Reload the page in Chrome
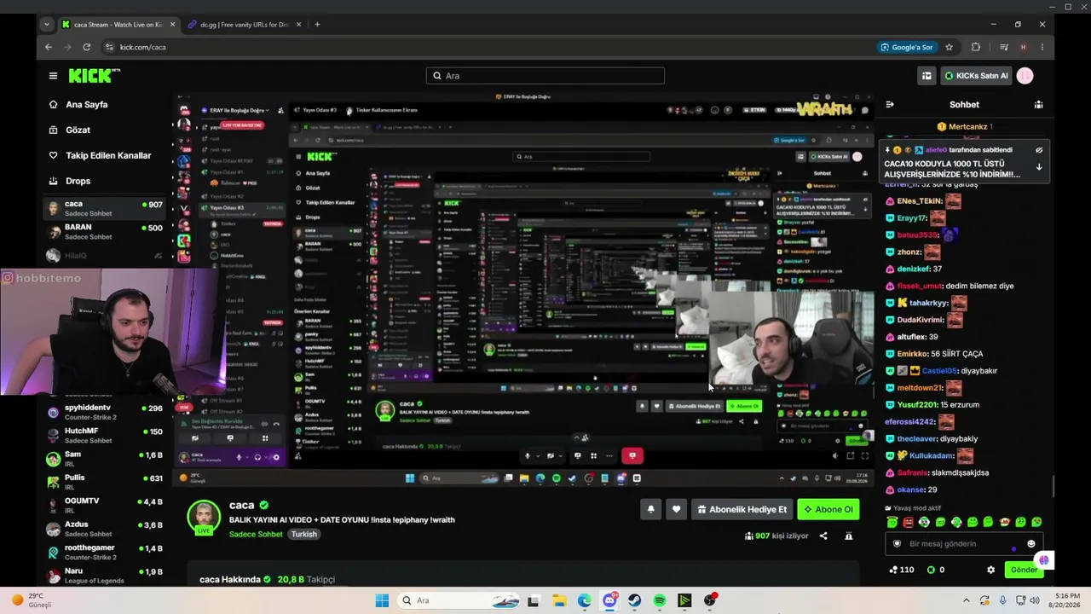Viewport: 1091px width, 614px height. (x=86, y=47)
